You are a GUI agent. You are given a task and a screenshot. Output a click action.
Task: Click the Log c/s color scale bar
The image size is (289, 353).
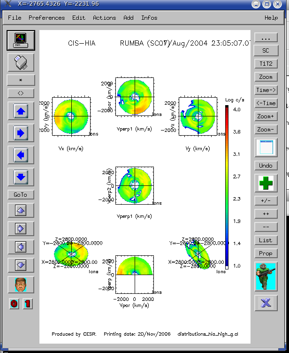coord(227,187)
